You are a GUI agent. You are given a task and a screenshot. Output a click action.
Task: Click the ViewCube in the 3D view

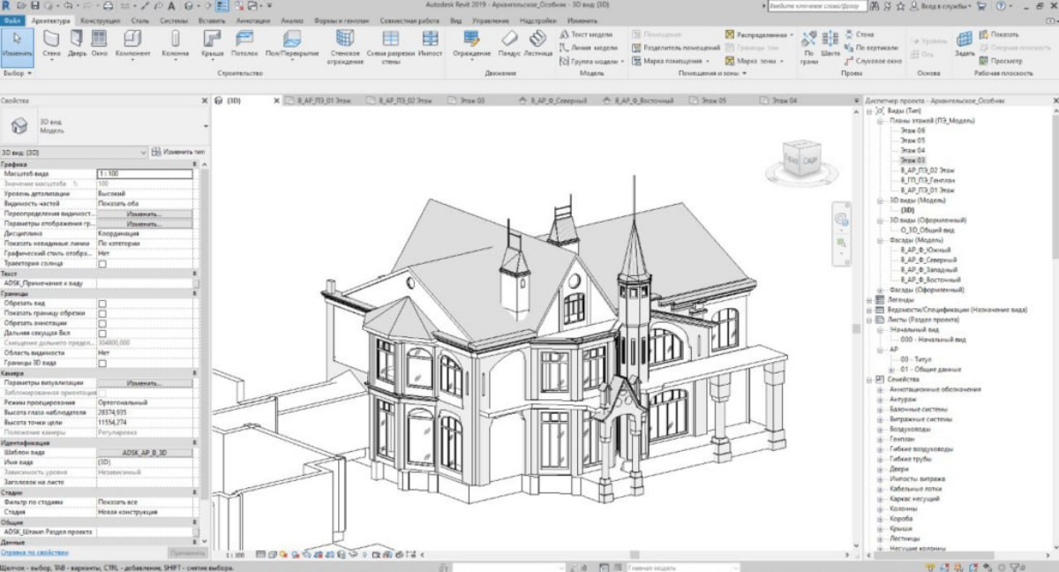802,160
